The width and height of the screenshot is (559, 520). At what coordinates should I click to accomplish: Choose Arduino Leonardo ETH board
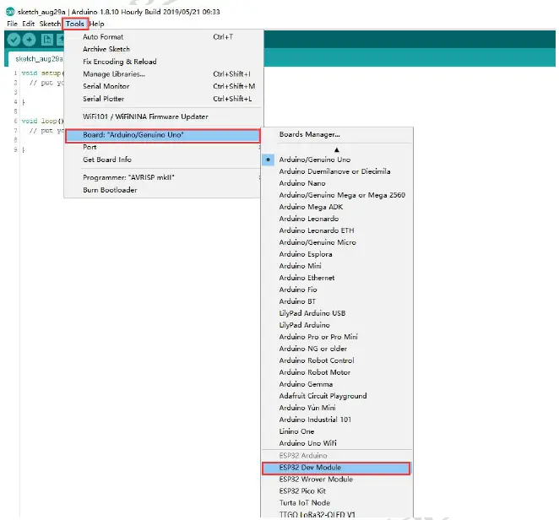tap(337, 230)
